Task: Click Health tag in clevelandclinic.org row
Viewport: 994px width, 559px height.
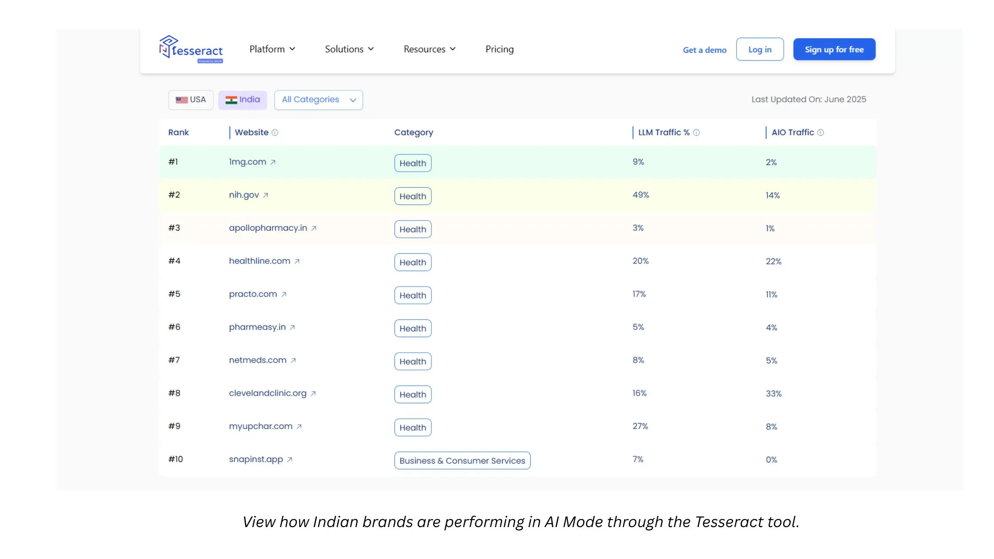Action: pyautogui.click(x=413, y=394)
